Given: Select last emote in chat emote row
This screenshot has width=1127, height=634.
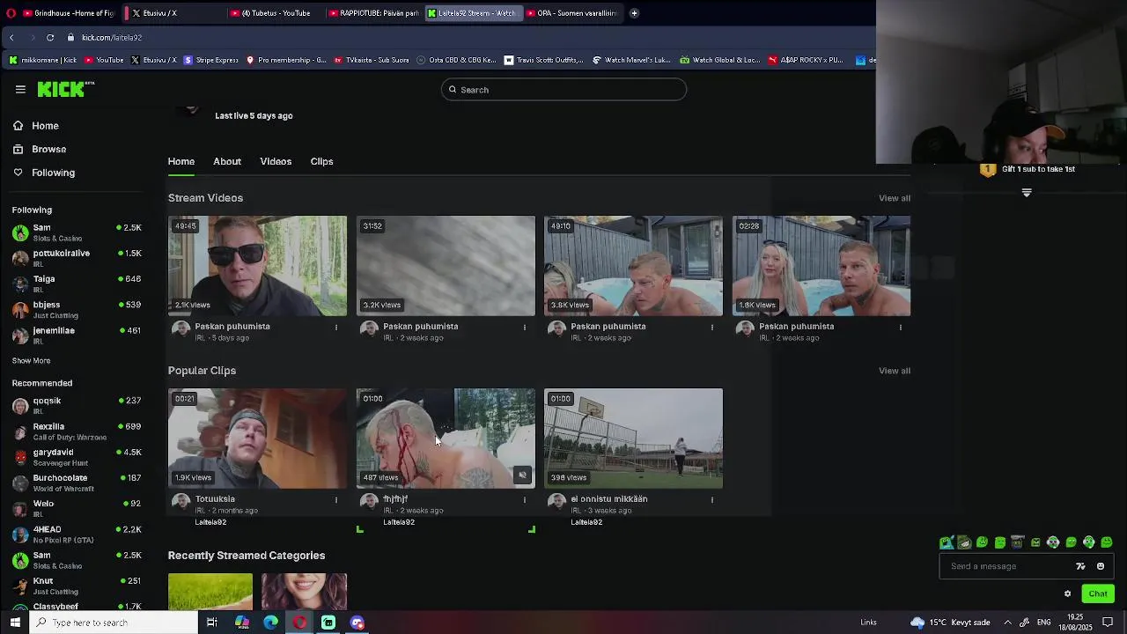Looking at the screenshot, I should [1107, 542].
